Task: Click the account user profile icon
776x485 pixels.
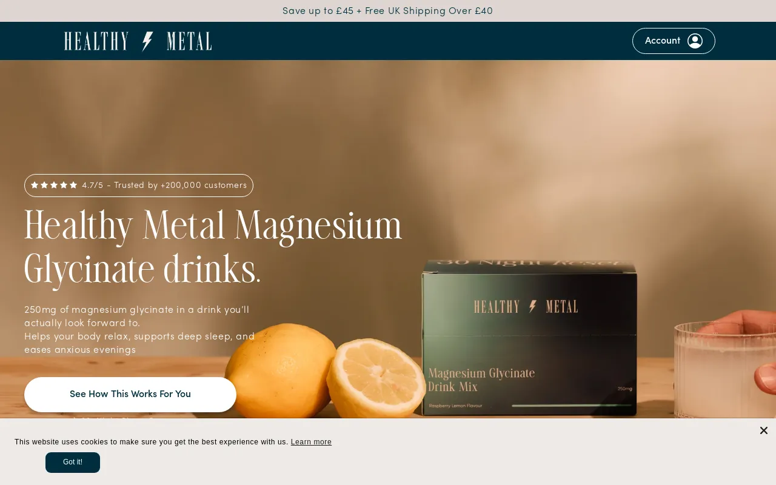Action: point(695,41)
